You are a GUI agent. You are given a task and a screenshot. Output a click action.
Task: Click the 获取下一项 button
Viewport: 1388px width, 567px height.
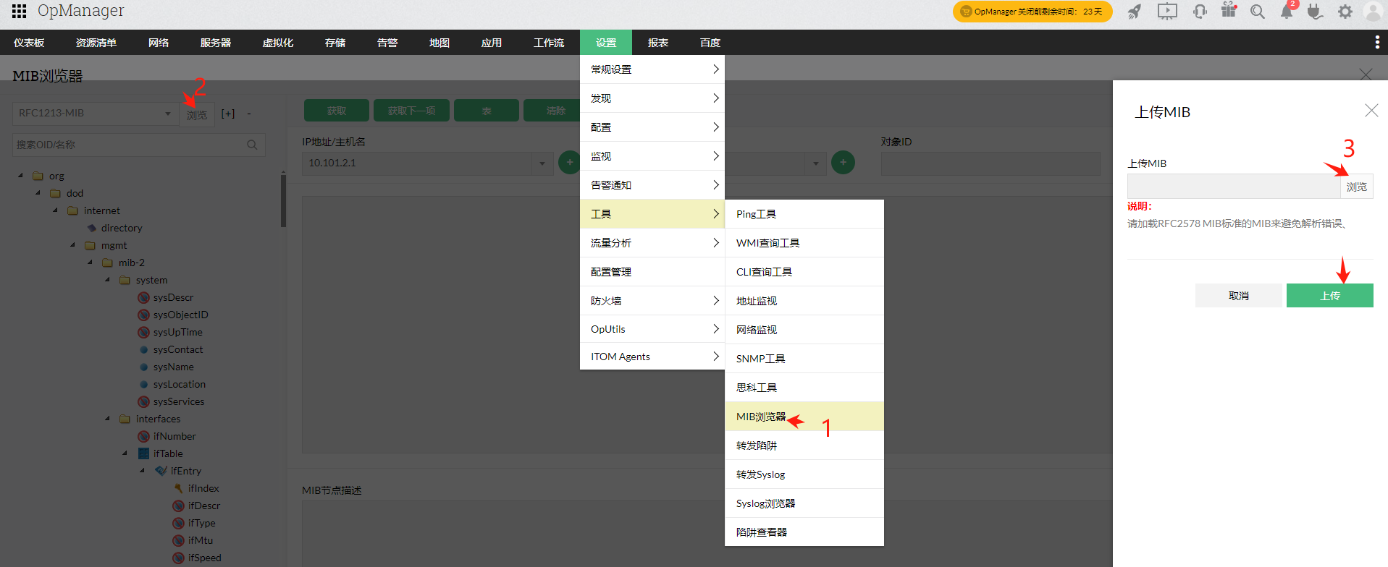pyautogui.click(x=411, y=111)
